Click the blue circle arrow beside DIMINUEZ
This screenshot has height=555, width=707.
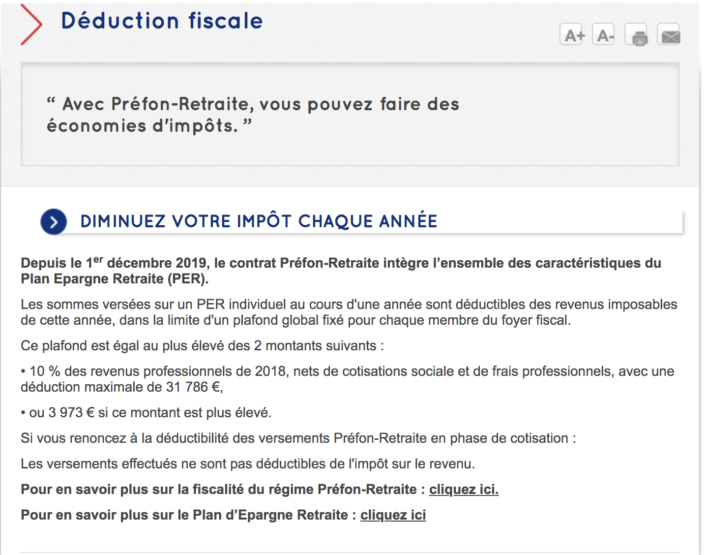[x=54, y=222]
